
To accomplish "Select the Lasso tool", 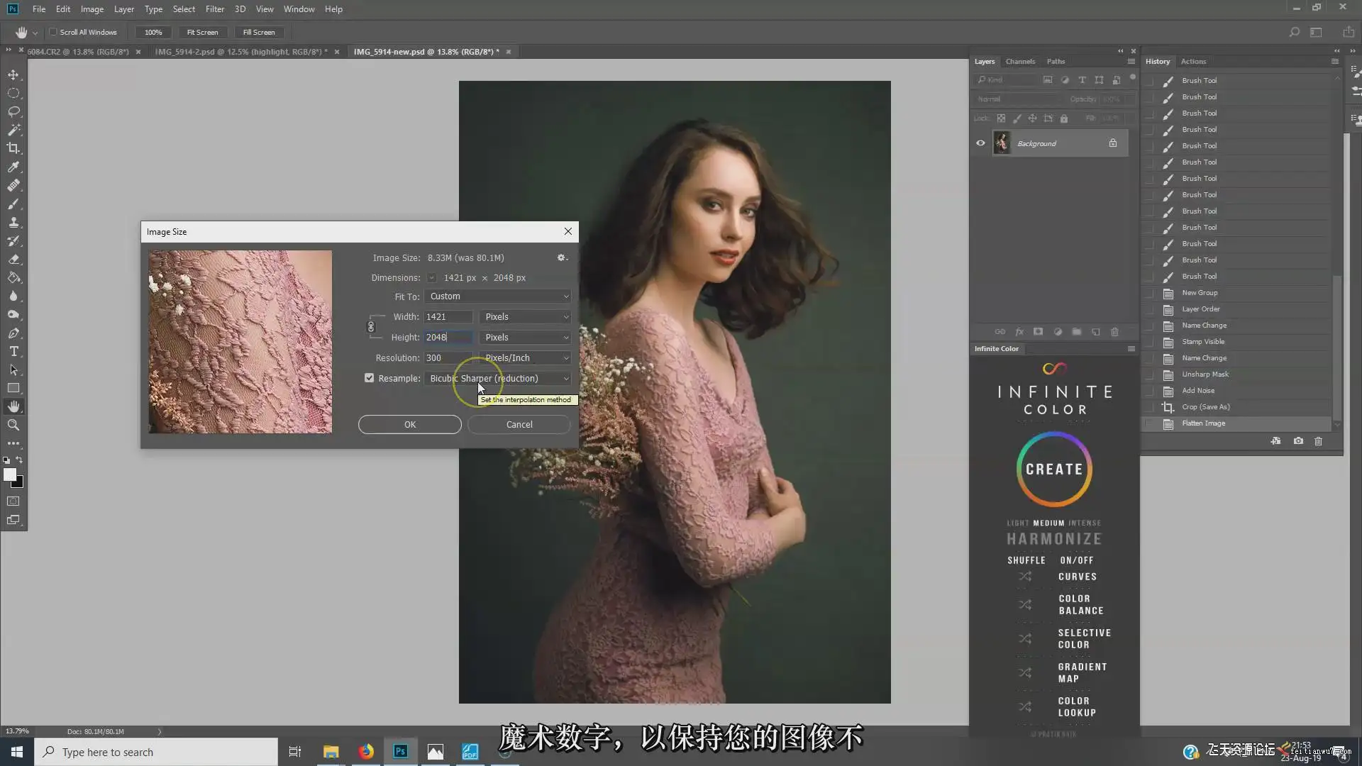I will point(13,111).
